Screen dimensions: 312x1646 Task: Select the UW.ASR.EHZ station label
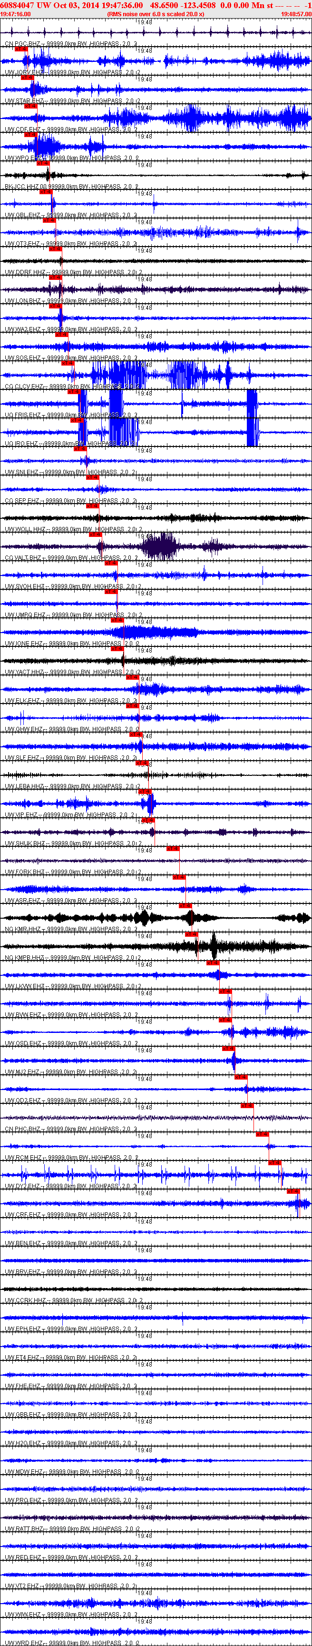pos(71,901)
